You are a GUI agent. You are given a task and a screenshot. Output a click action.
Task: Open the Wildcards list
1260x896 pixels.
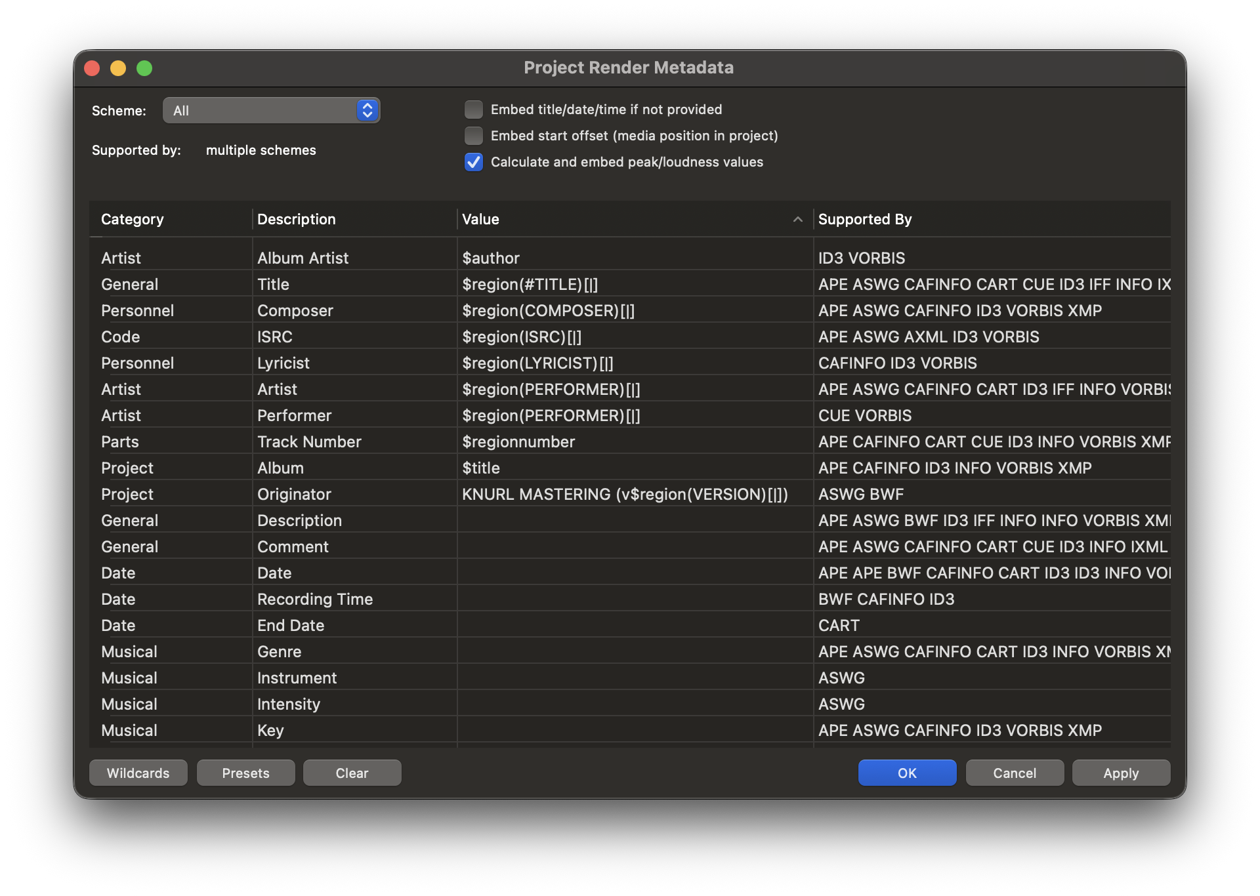(138, 773)
